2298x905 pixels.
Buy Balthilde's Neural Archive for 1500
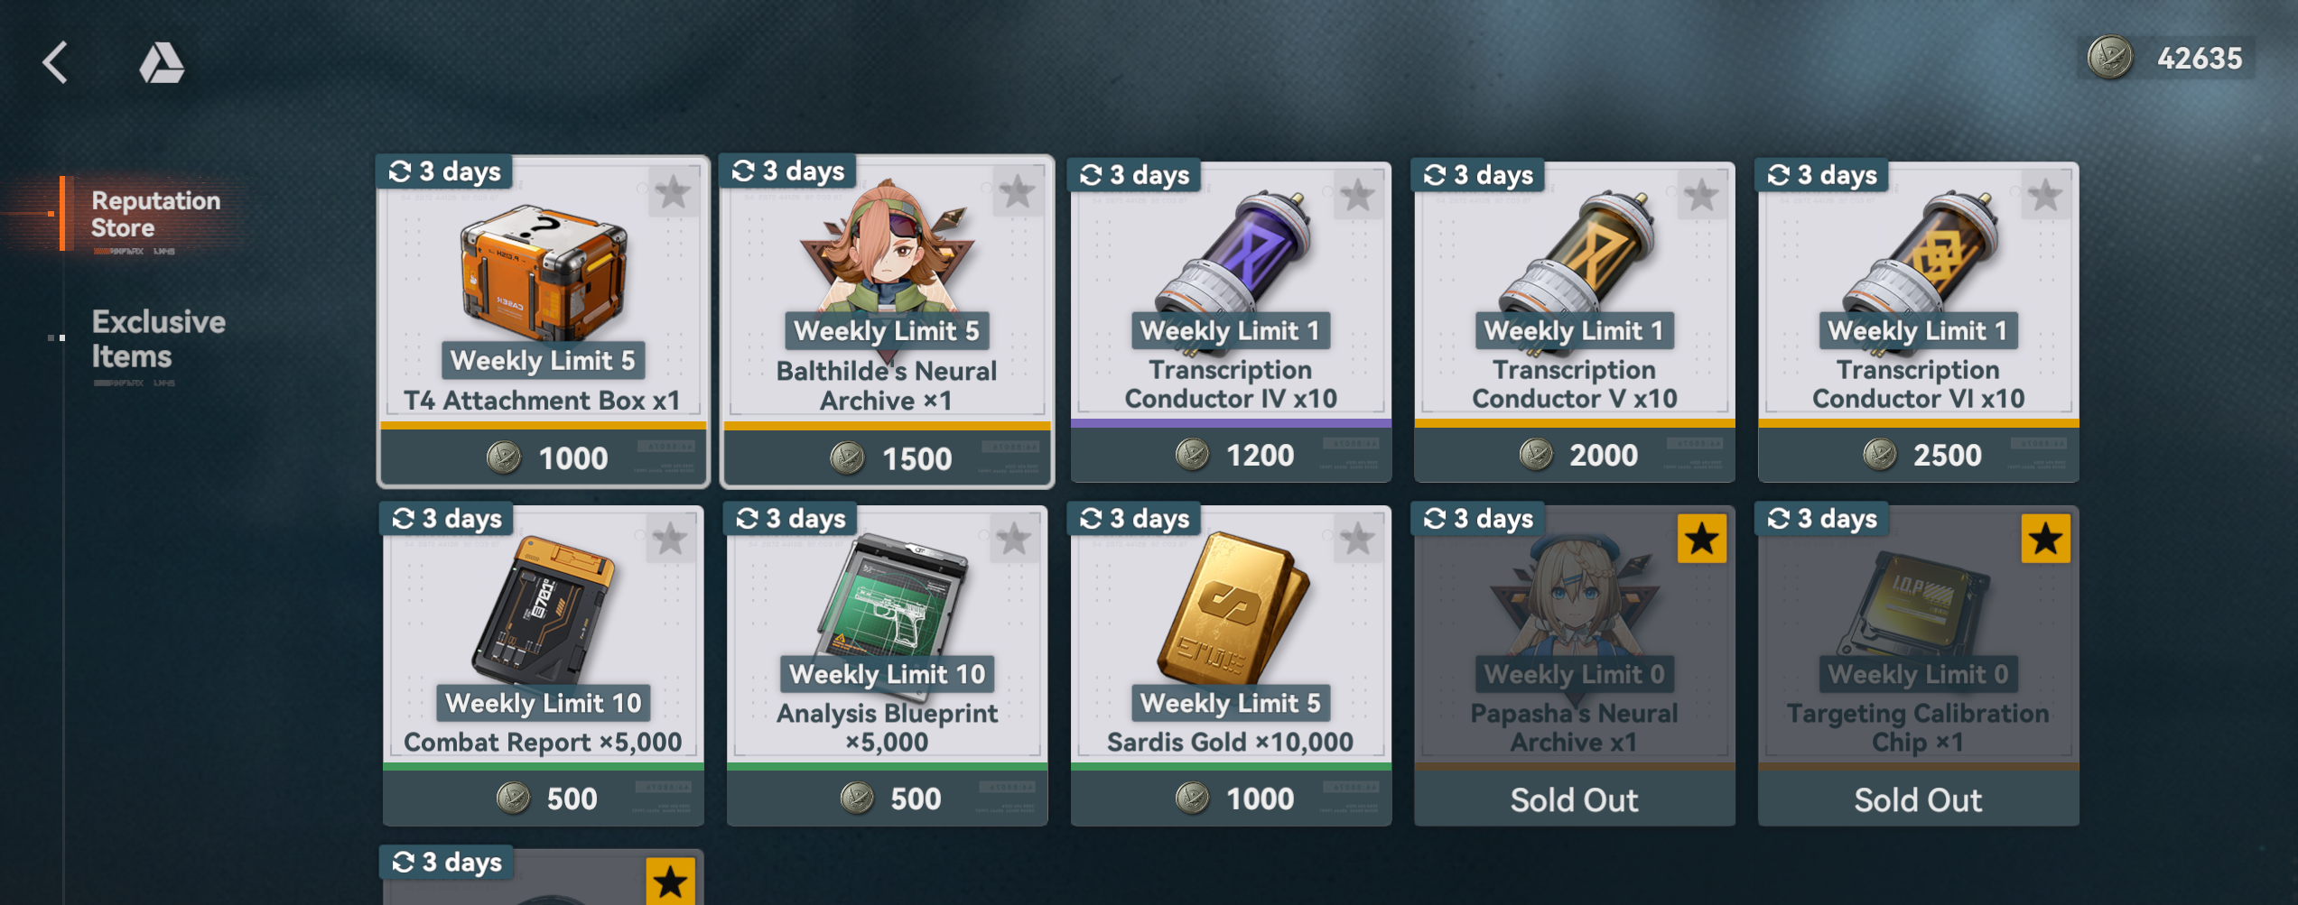(x=888, y=457)
